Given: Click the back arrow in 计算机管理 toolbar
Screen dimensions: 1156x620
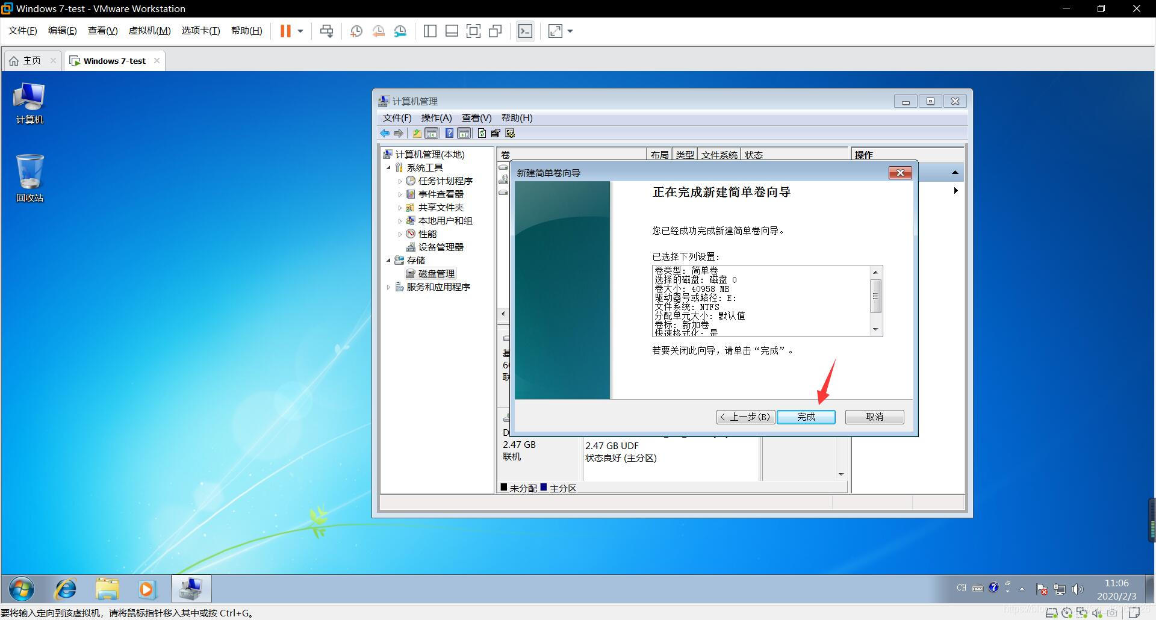Looking at the screenshot, I should (x=385, y=134).
